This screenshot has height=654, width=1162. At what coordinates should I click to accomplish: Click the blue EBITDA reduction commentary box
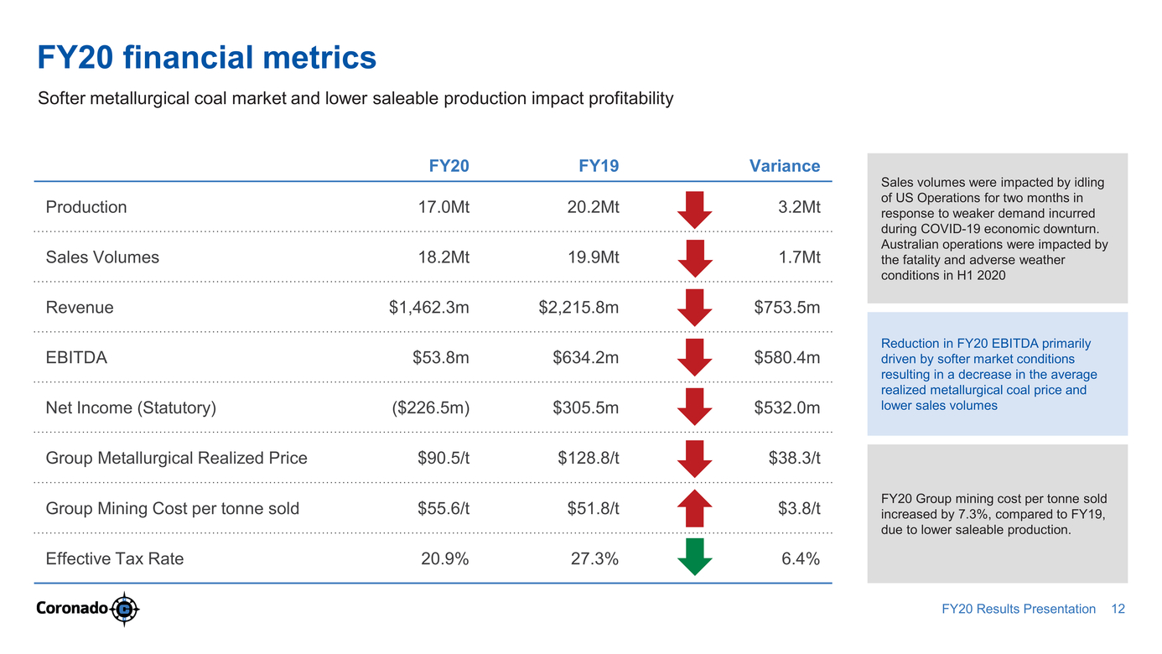[x=998, y=374]
